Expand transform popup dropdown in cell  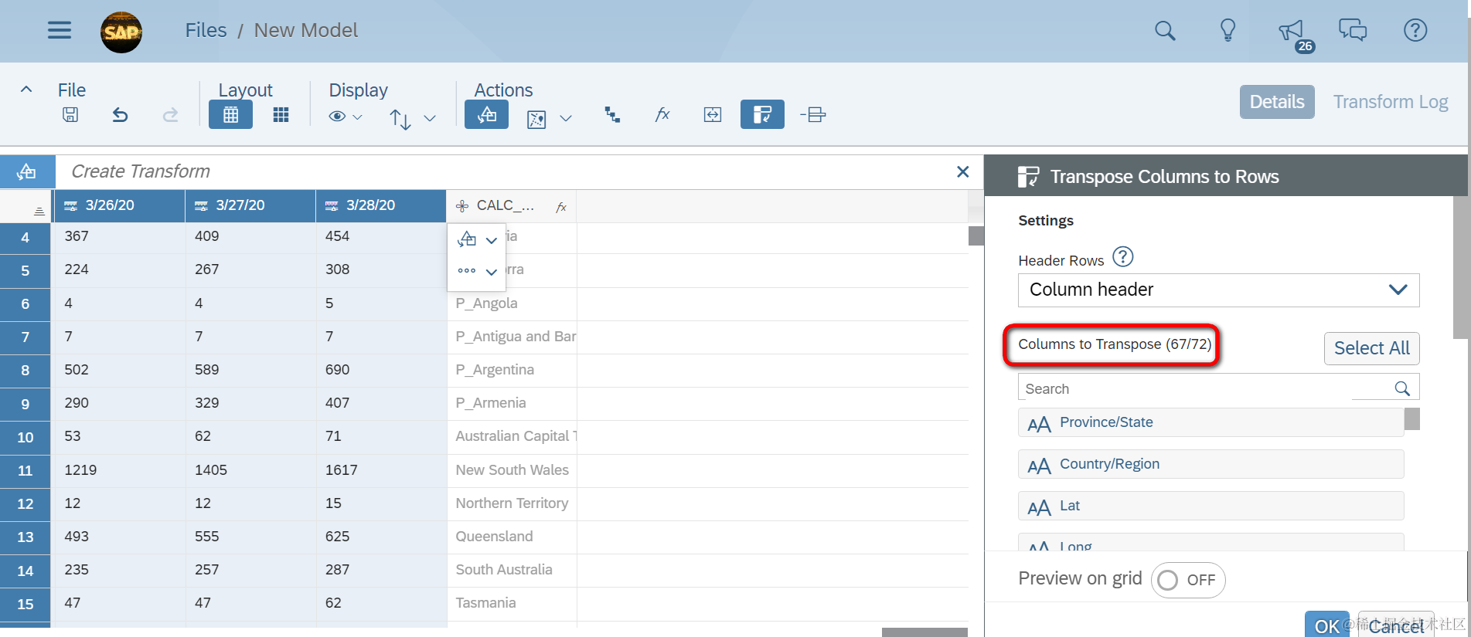492,240
